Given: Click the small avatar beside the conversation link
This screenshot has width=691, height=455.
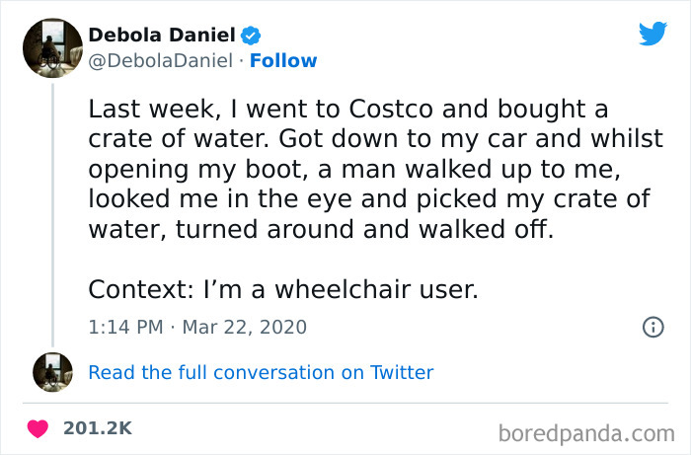Looking at the screenshot, I should 52,372.
